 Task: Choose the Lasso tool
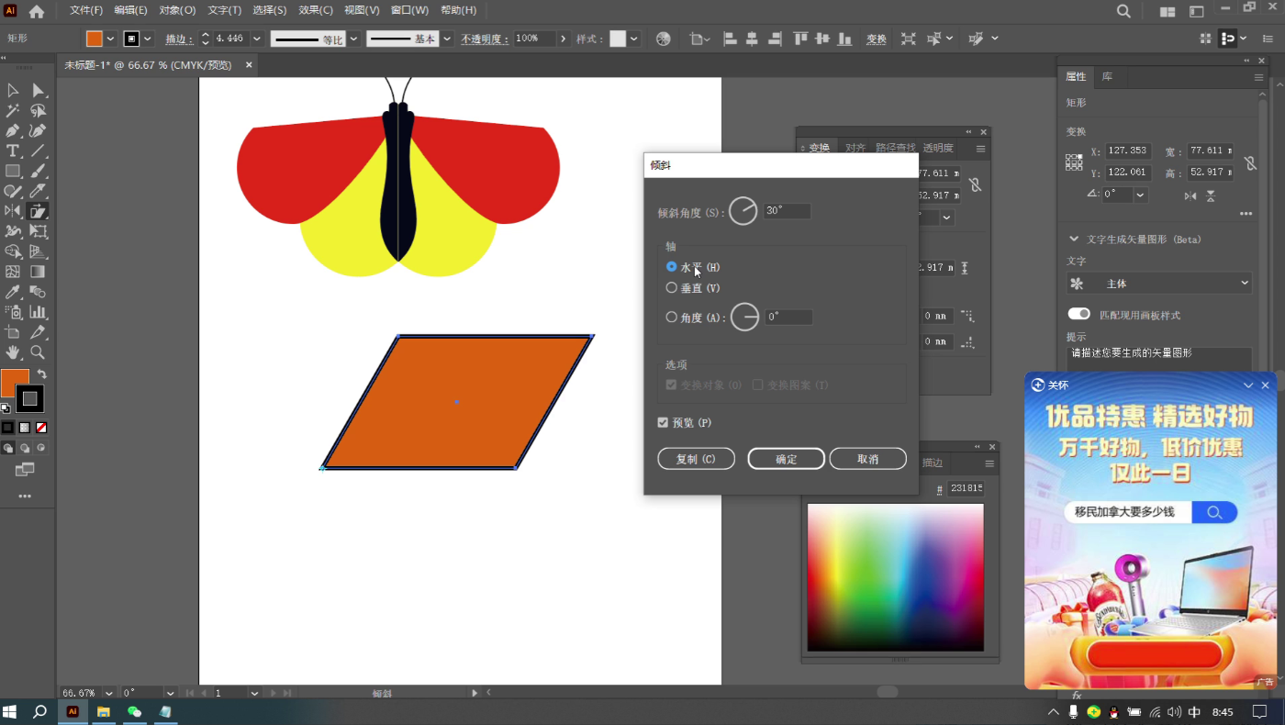(38, 110)
